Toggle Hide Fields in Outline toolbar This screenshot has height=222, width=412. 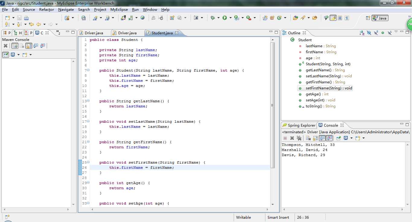(x=369, y=33)
